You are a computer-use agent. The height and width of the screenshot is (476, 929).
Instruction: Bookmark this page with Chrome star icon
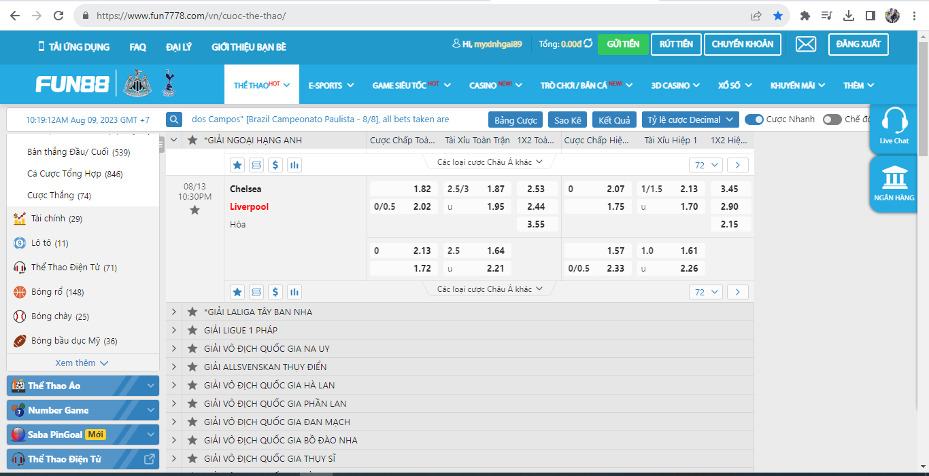(x=778, y=16)
